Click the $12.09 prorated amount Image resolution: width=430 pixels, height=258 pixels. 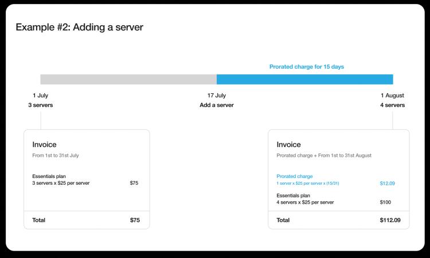pyautogui.click(x=388, y=184)
